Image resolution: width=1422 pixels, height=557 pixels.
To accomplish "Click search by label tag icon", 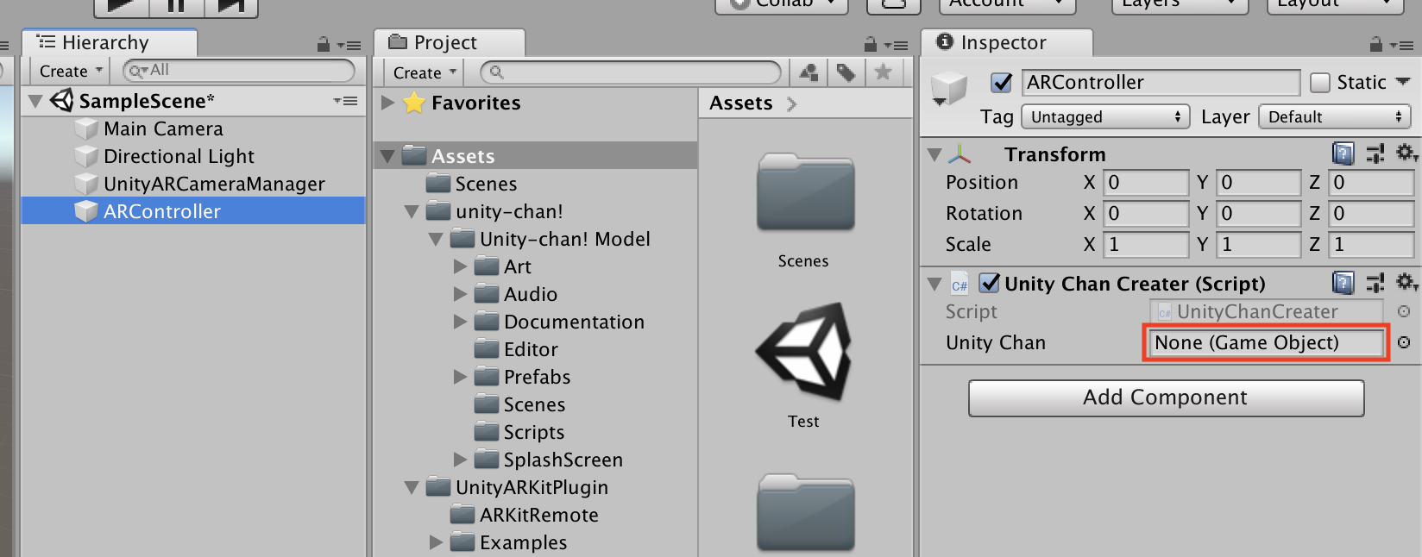I will (846, 72).
